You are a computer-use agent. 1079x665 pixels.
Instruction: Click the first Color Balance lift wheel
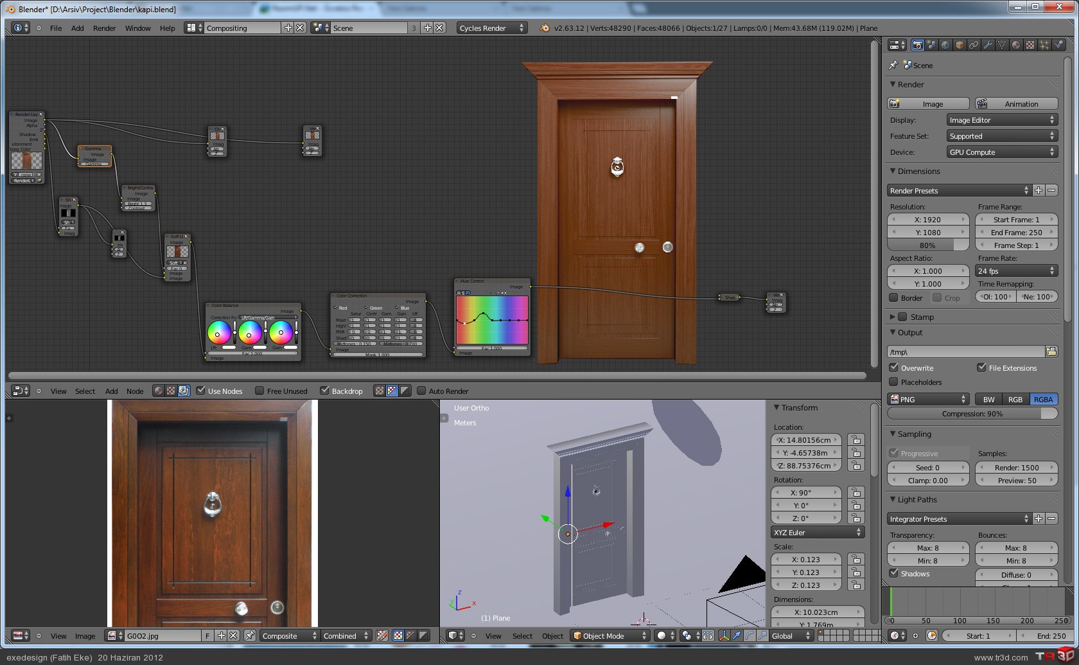coord(219,333)
